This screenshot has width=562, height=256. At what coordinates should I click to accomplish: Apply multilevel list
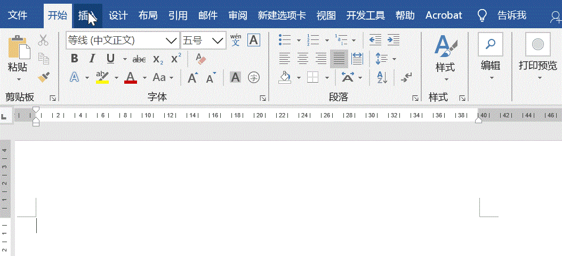tap(341, 40)
